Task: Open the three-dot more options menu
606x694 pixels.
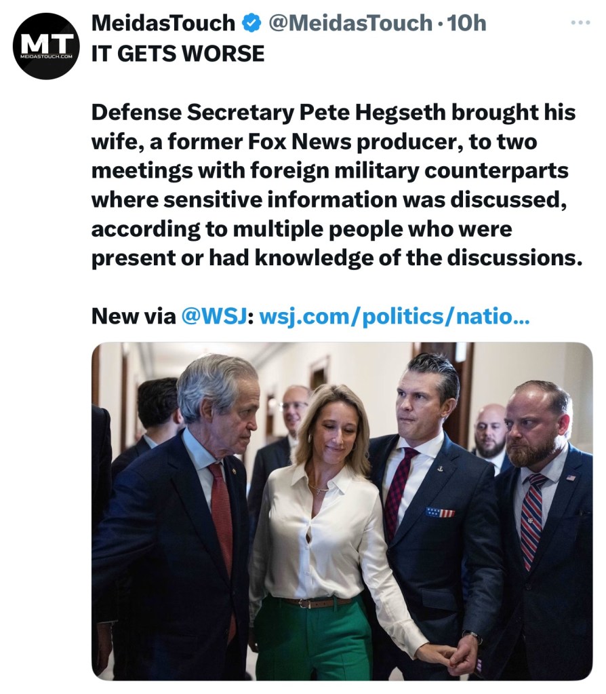Action: pos(581,22)
